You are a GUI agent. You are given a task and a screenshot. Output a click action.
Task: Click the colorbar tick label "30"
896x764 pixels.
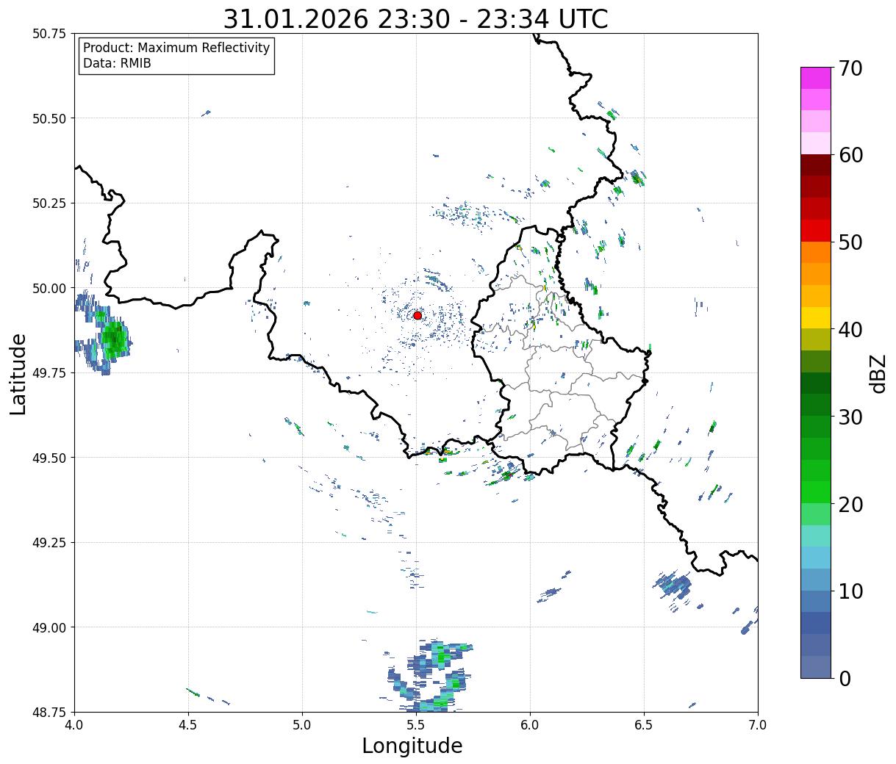[x=850, y=417]
